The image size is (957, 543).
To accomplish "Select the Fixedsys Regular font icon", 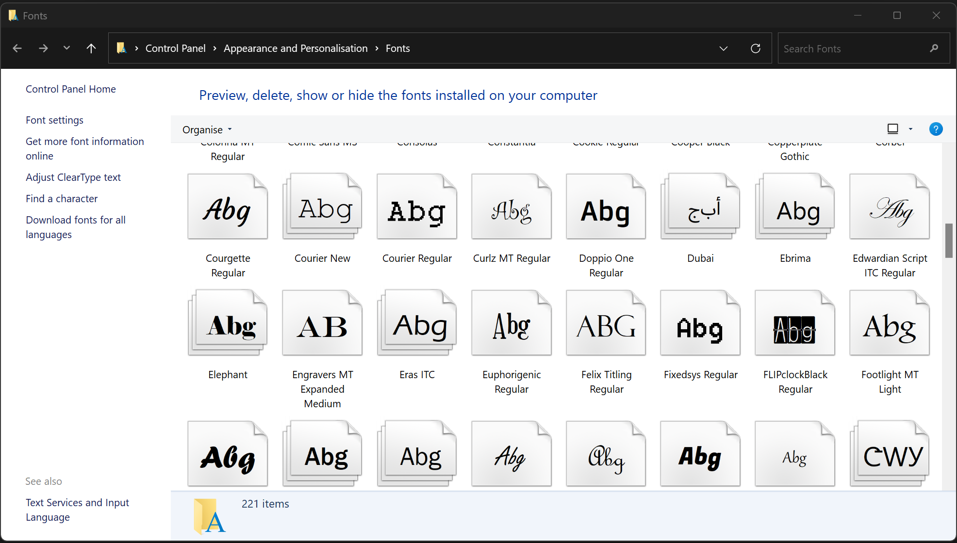I will point(700,323).
